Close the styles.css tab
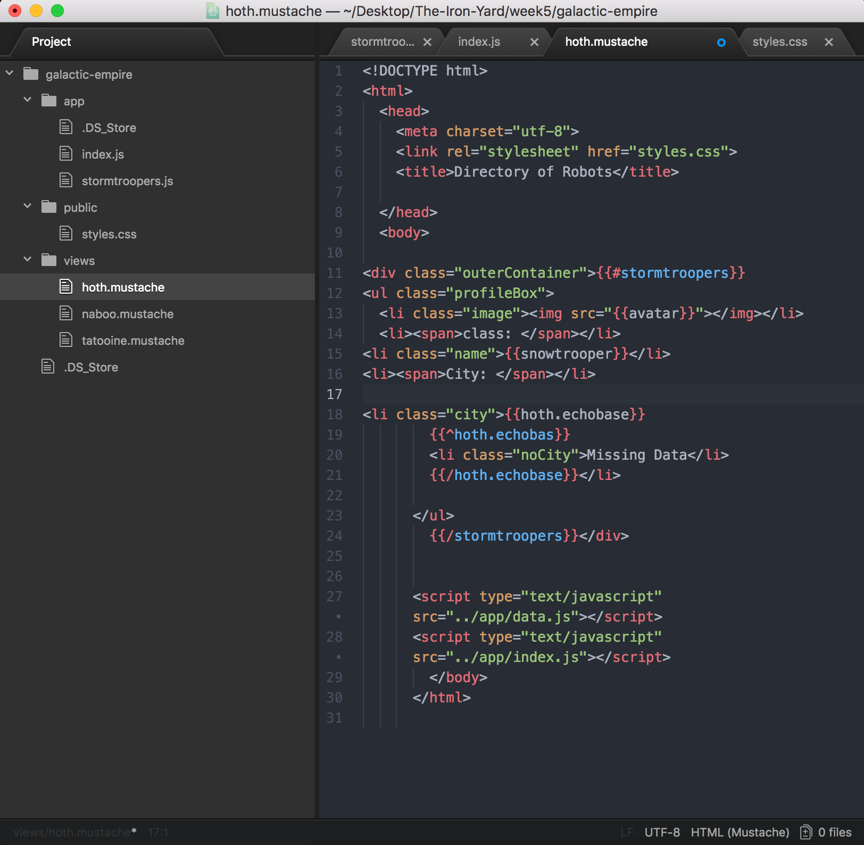The height and width of the screenshot is (845, 864). click(828, 42)
